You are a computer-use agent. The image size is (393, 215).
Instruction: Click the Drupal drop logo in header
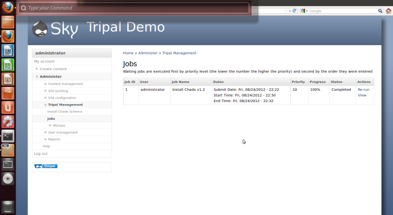[x=40, y=28]
